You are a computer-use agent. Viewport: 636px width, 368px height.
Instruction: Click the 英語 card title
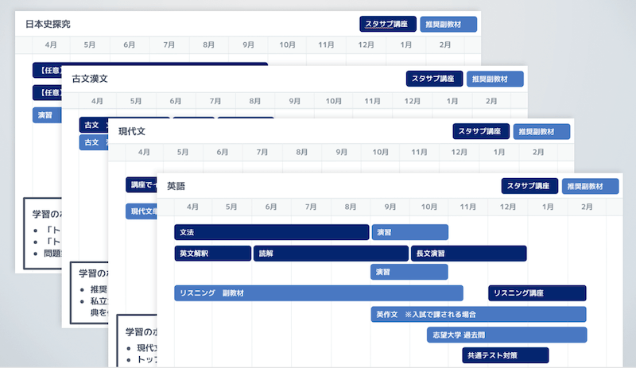(x=176, y=186)
